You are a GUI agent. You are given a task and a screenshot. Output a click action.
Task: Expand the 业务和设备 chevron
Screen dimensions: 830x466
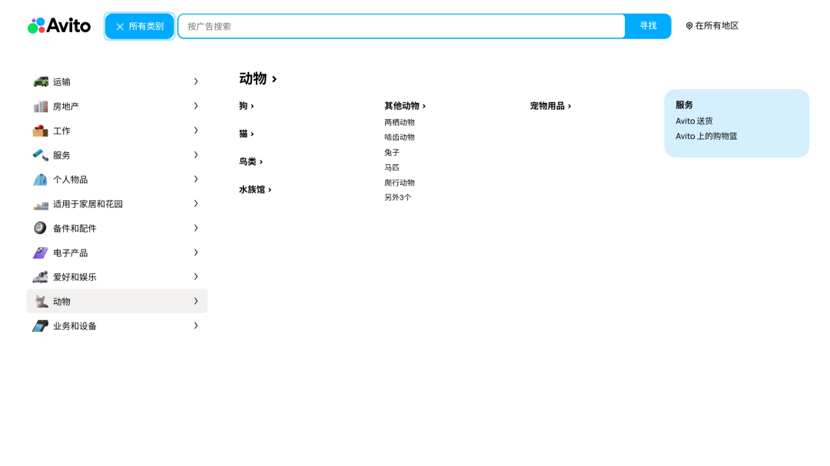click(x=196, y=325)
